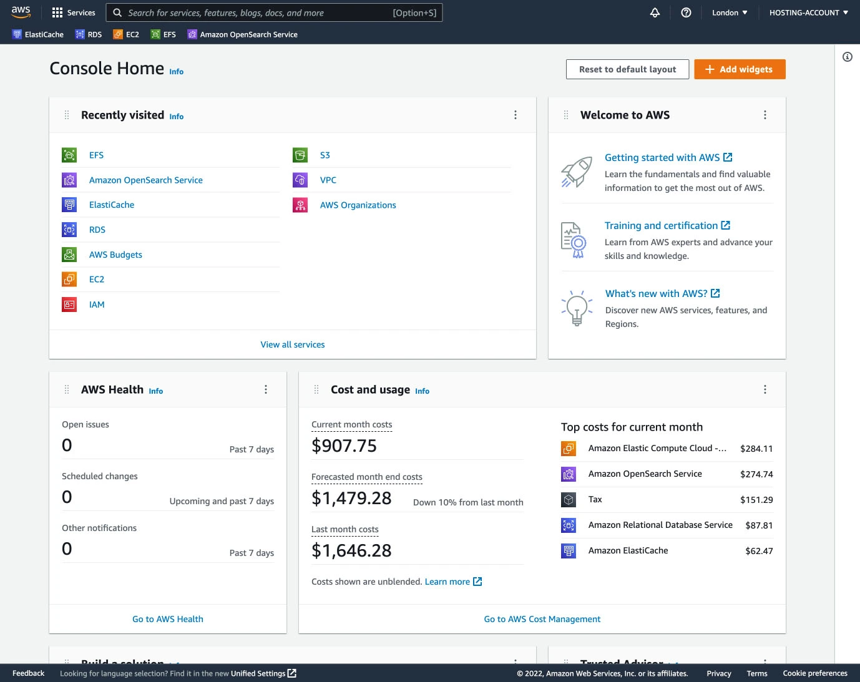The width and height of the screenshot is (860, 682).
Task: Click the ElastiCache icon in Recently visited
Action: (x=69, y=205)
